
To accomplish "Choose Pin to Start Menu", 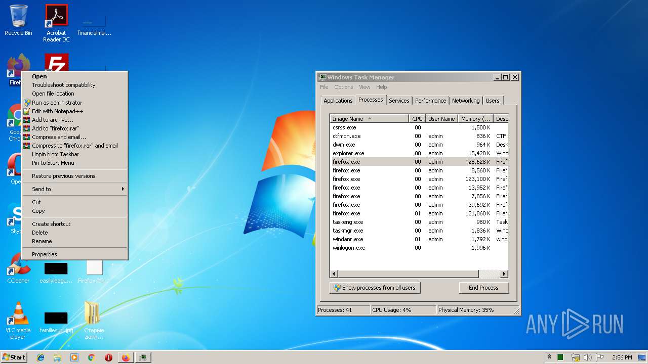I will pyautogui.click(x=74, y=163).
